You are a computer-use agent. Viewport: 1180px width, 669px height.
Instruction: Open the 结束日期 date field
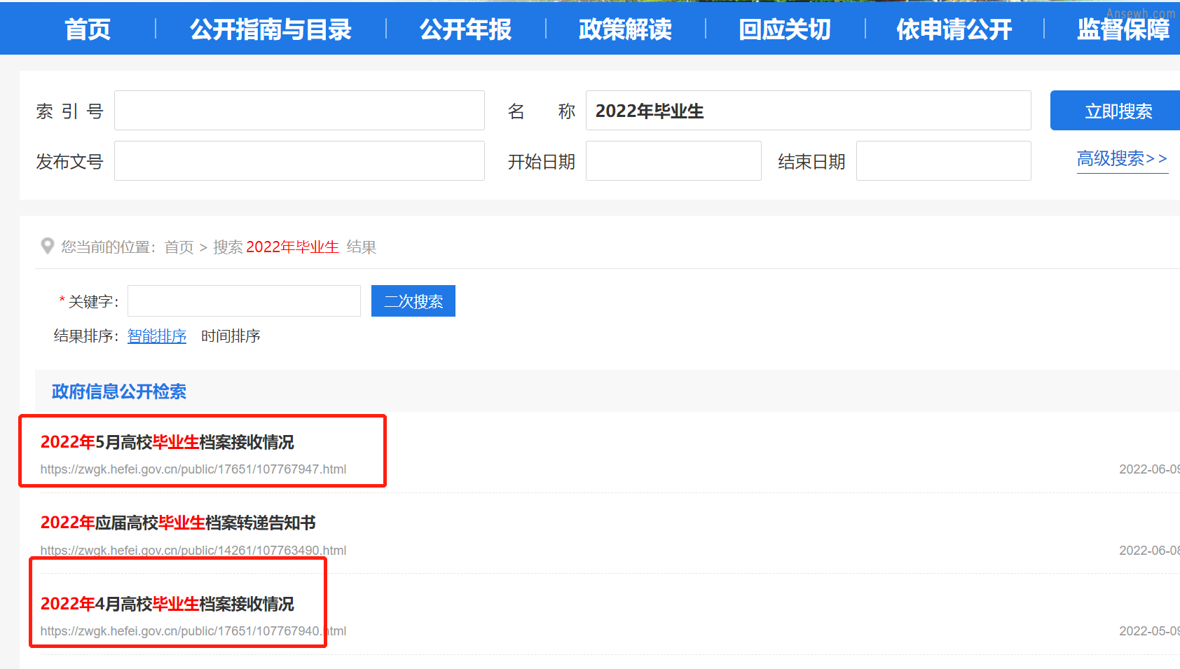point(943,161)
